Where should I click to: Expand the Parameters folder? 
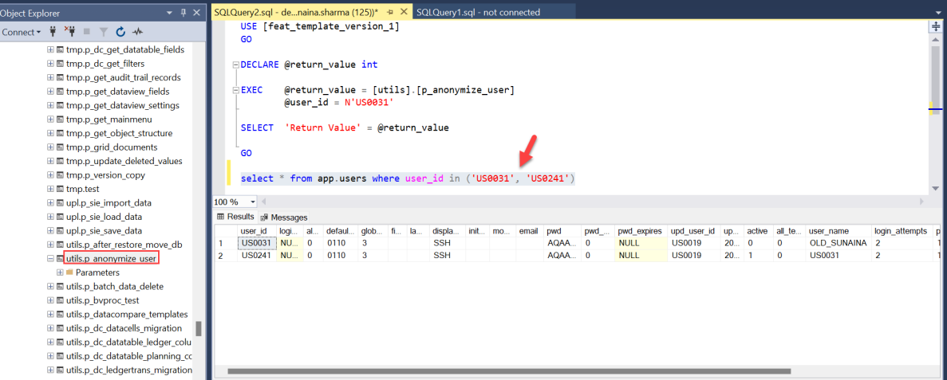(60, 272)
